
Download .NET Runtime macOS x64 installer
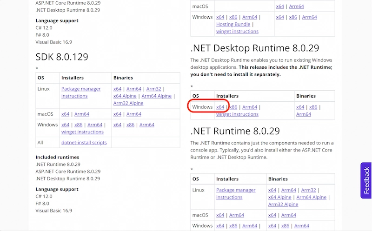(220, 215)
